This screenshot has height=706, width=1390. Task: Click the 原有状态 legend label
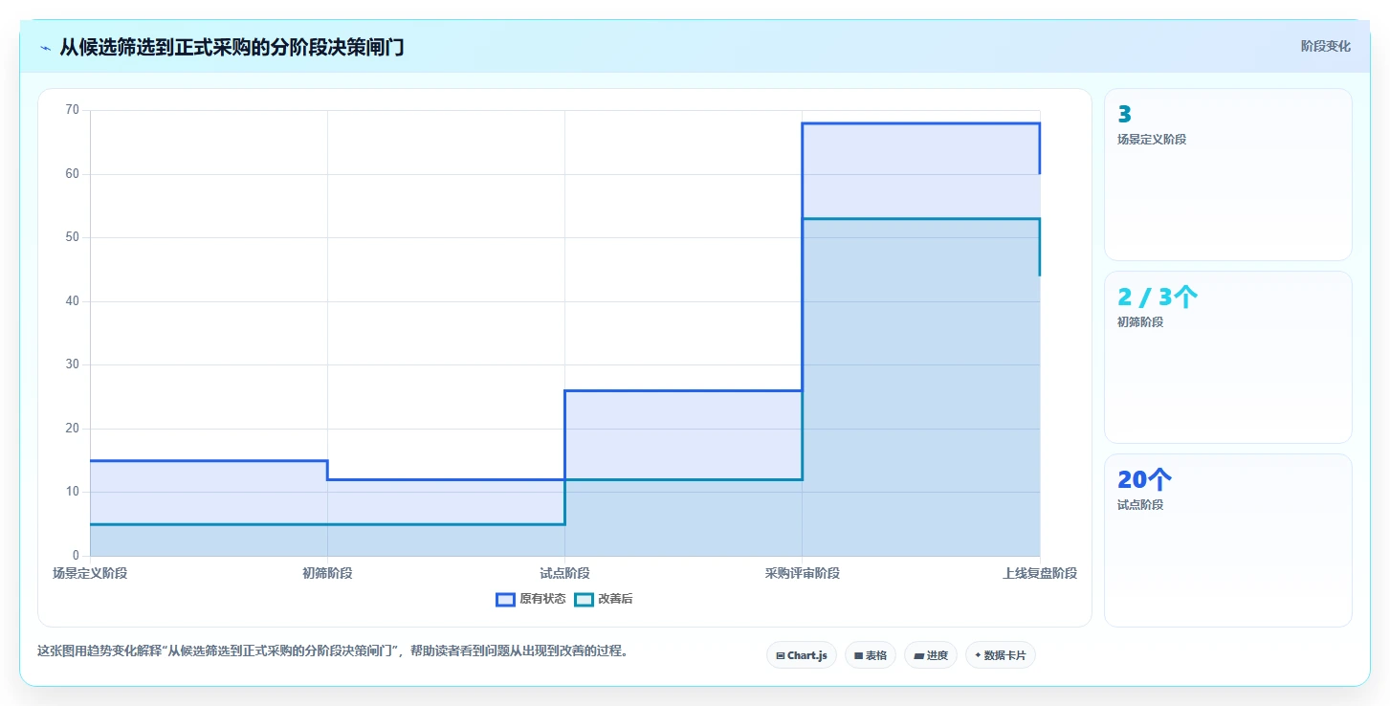click(542, 600)
